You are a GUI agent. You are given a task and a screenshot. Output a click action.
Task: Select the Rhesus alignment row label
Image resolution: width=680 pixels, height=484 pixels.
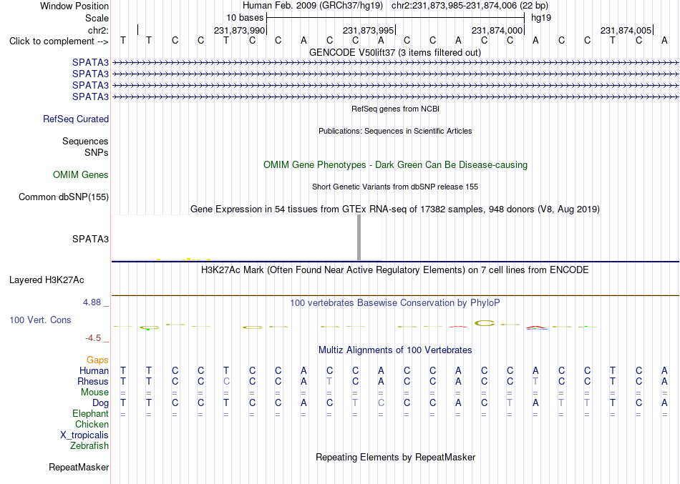(x=93, y=381)
